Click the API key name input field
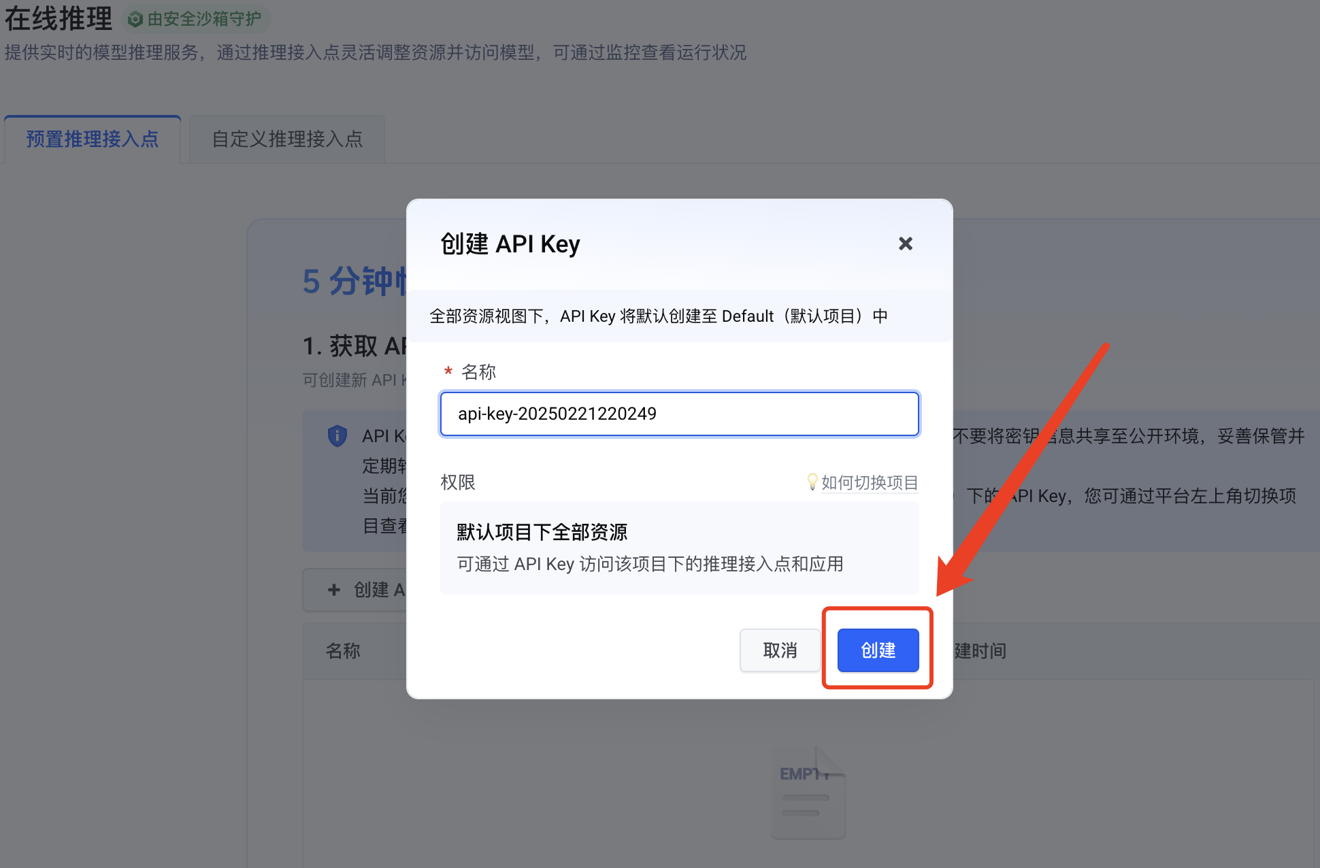1320x868 pixels. pyautogui.click(x=679, y=414)
